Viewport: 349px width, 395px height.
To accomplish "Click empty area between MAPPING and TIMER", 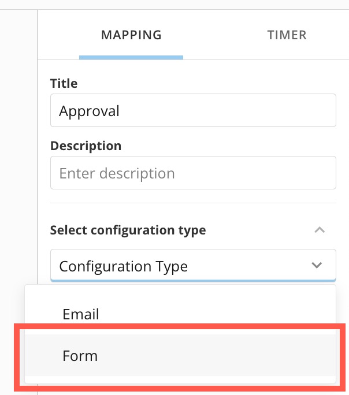I will [x=214, y=35].
